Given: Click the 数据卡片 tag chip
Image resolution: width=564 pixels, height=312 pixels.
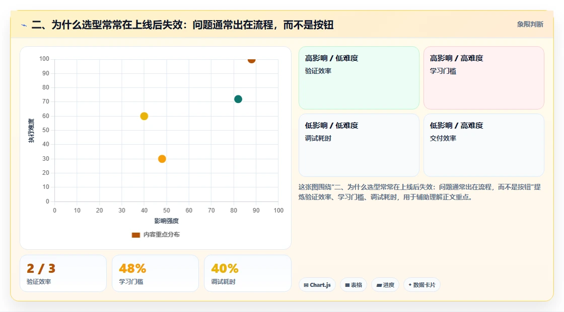Looking at the screenshot, I should [422, 285].
